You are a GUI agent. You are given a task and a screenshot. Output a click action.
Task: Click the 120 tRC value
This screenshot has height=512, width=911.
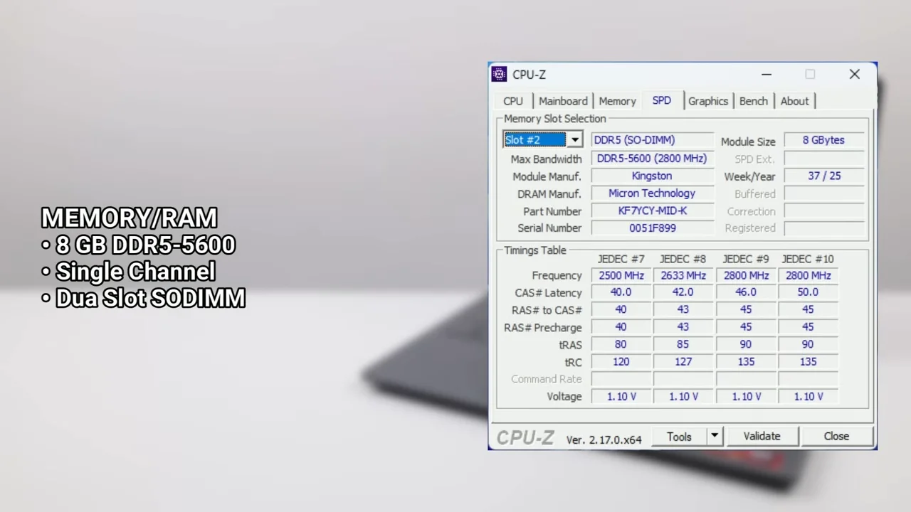pos(621,361)
